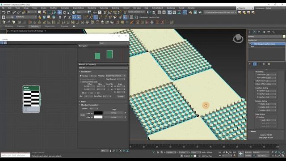Click the Undo arrow in main toolbar
286x161 pixels.
click(x=4, y=13)
